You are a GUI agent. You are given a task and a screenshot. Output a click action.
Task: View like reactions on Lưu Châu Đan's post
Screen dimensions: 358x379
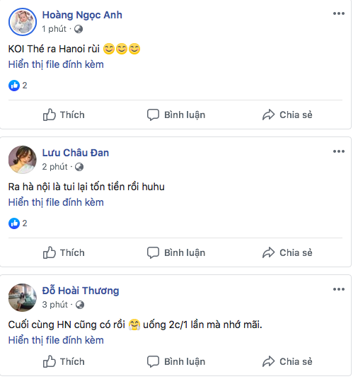(x=18, y=223)
